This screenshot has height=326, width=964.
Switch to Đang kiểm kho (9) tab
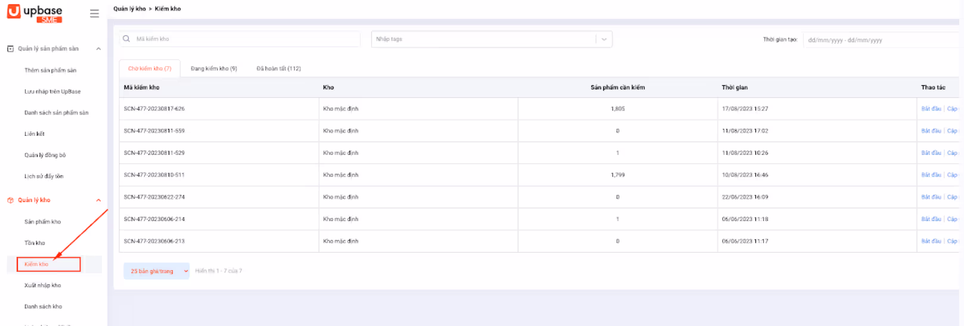[x=214, y=69]
